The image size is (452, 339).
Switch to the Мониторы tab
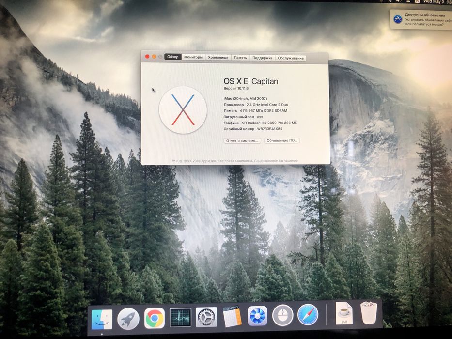193,57
